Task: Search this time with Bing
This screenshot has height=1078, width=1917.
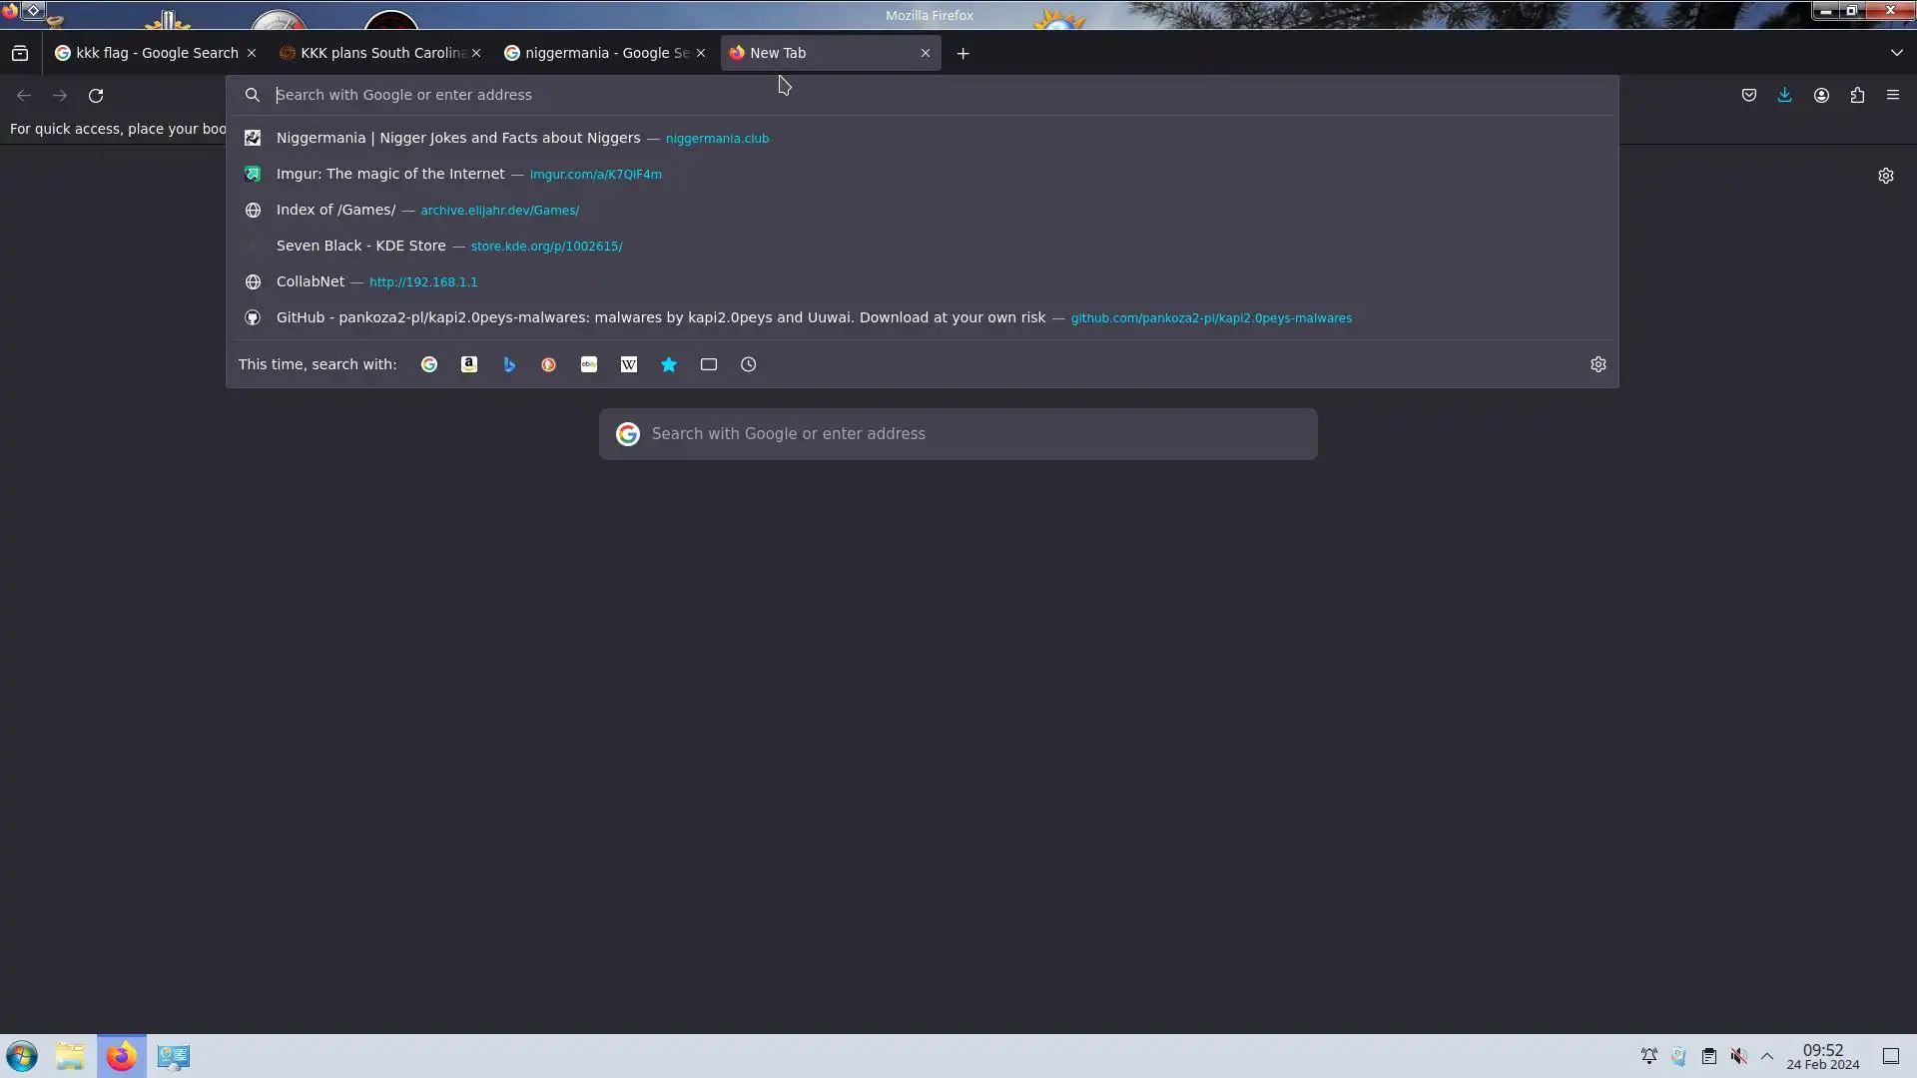Action: 509,365
